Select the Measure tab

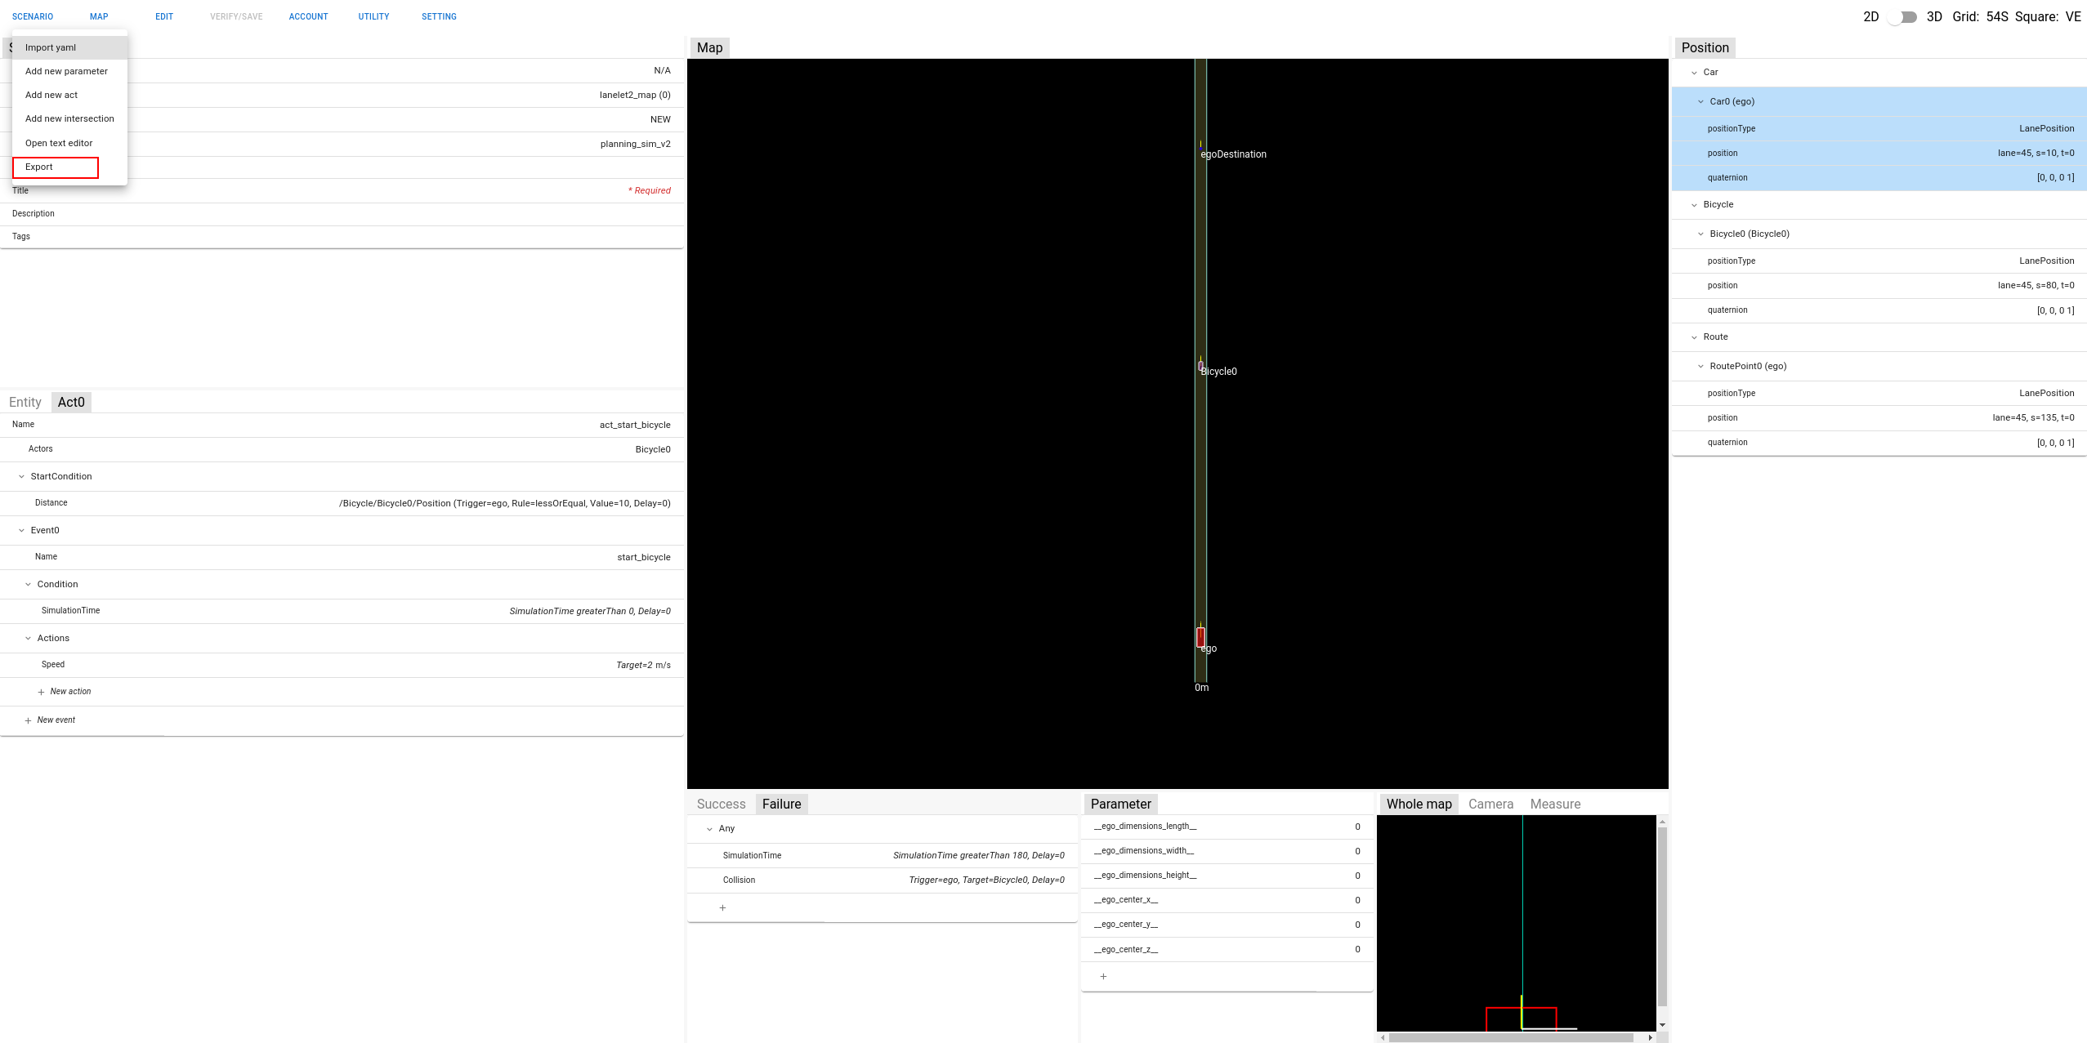[x=1555, y=804]
